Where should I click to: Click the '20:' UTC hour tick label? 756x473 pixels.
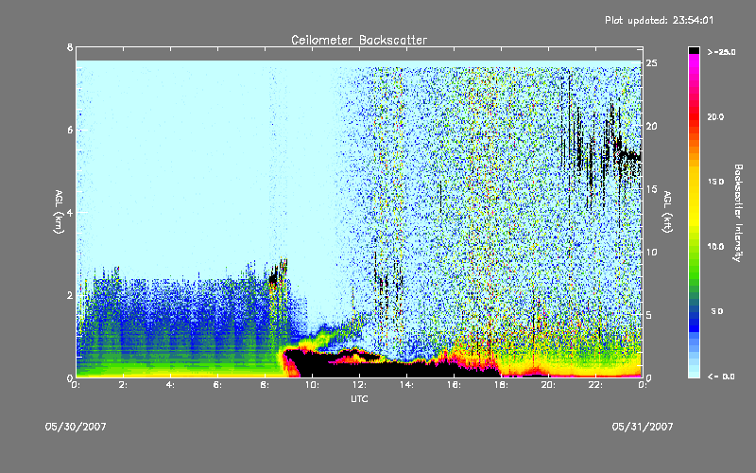click(x=548, y=385)
